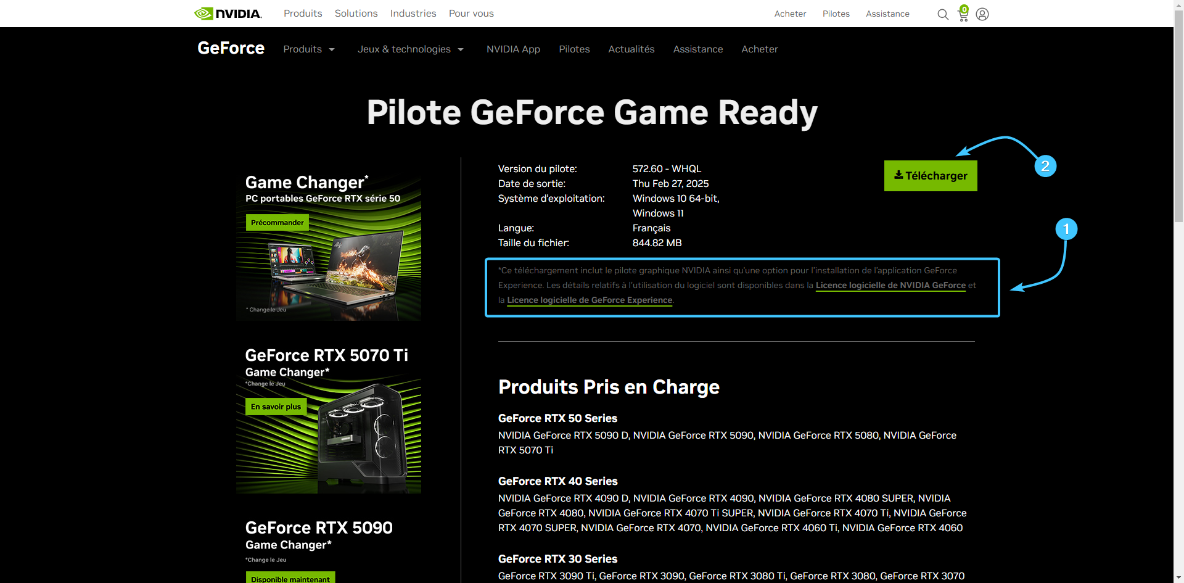Viewport: 1184px width, 583px height.
Task: Open Assistance in GeForce nav
Action: pos(698,49)
